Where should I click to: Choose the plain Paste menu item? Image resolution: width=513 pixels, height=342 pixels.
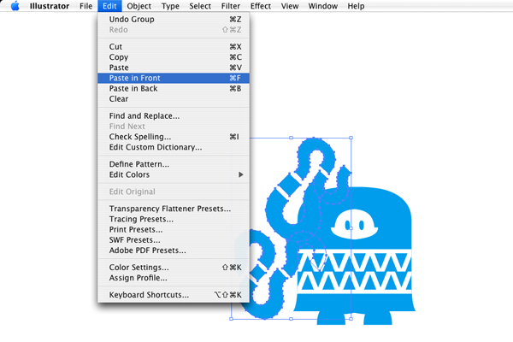pyautogui.click(x=174, y=68)
